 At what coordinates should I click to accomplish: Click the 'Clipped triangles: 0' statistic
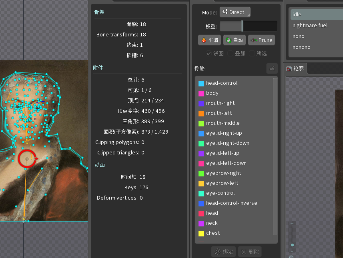tap(121, 153)
